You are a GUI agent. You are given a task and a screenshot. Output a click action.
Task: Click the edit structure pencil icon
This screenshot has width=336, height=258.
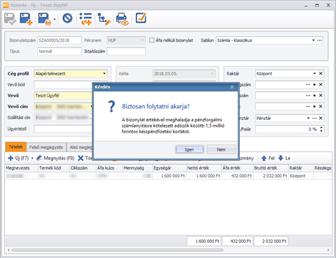click(x=104, y=19)
